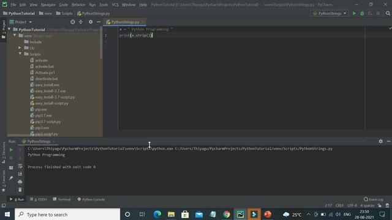The height and width of the screenshot is (220, 392).
Task: Open Project panel settings gear
Action: [91, 22]
